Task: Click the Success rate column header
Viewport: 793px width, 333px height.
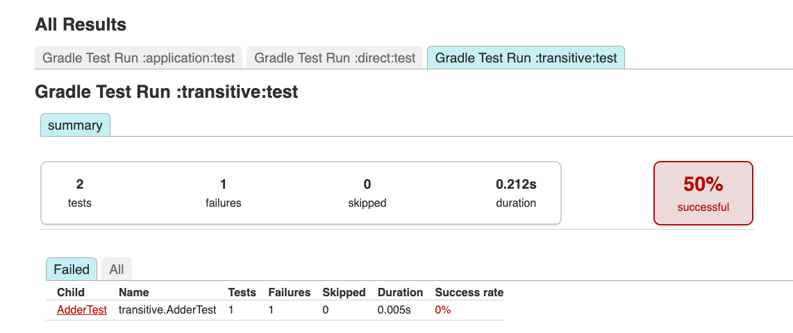Action: pos(469,293)
